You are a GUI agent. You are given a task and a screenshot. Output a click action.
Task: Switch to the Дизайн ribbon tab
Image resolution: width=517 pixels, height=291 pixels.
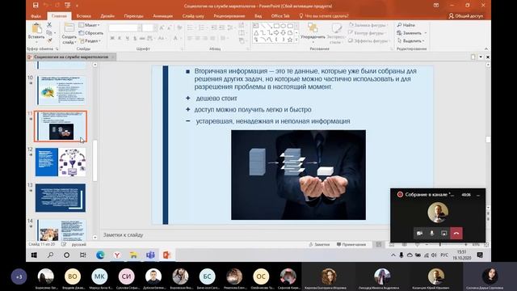(x=107, y=16)
